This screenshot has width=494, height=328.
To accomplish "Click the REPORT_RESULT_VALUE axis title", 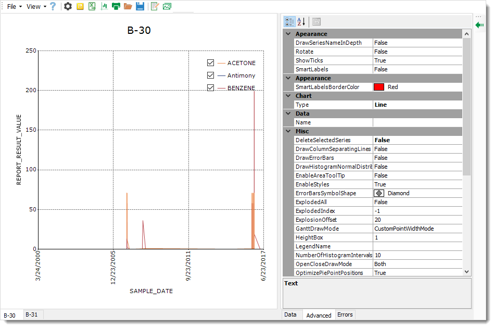I will [19, 149].
